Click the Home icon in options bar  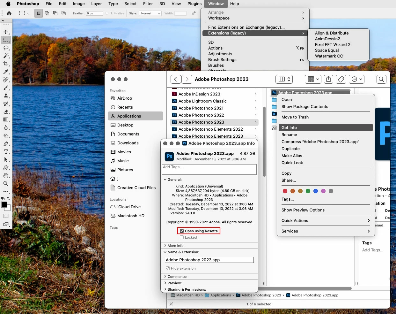click(9, 13)
